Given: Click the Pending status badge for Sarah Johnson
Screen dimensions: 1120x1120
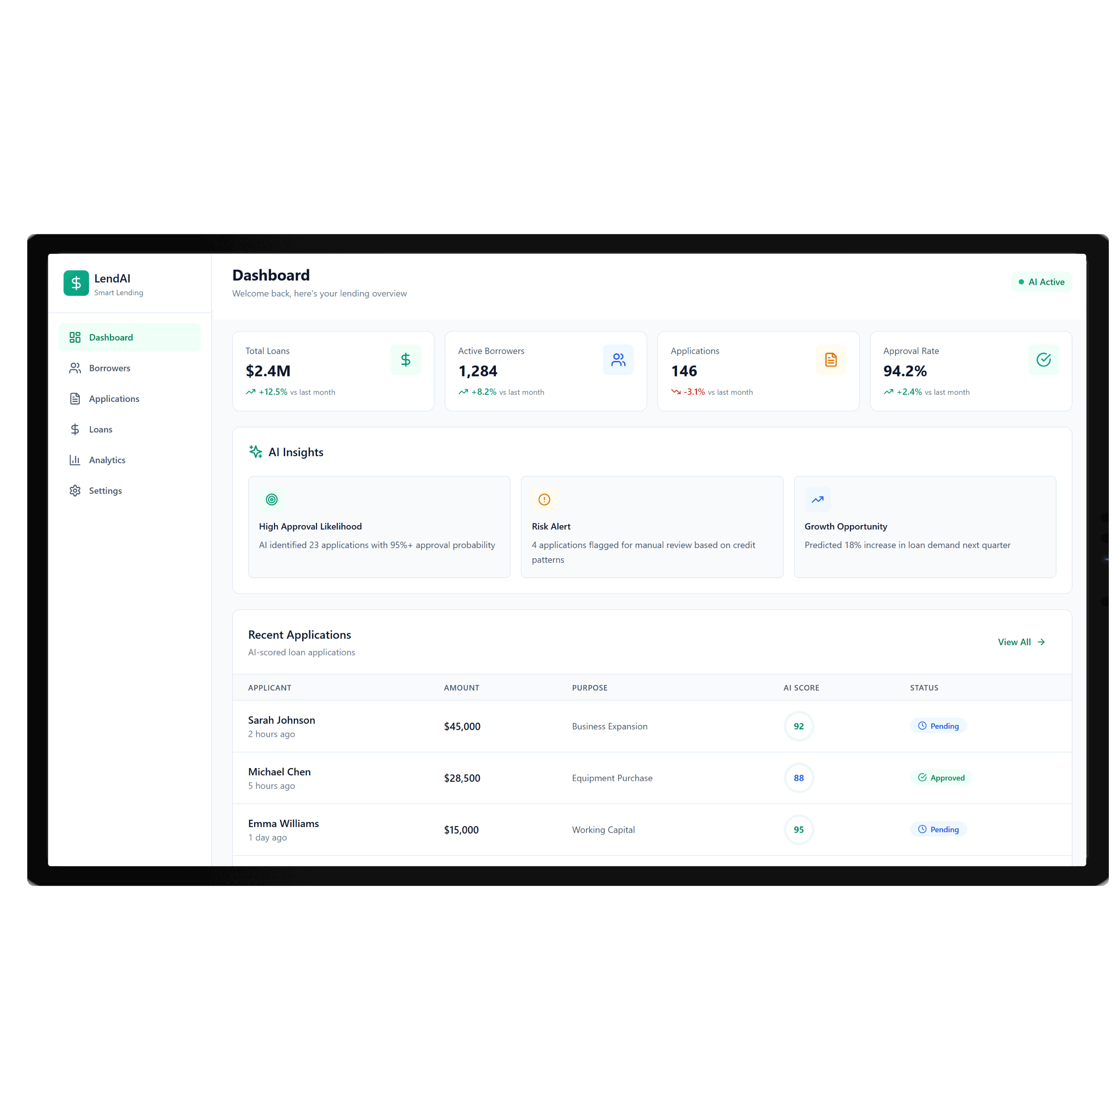Looking at the screenshot, I should [938, 726].
